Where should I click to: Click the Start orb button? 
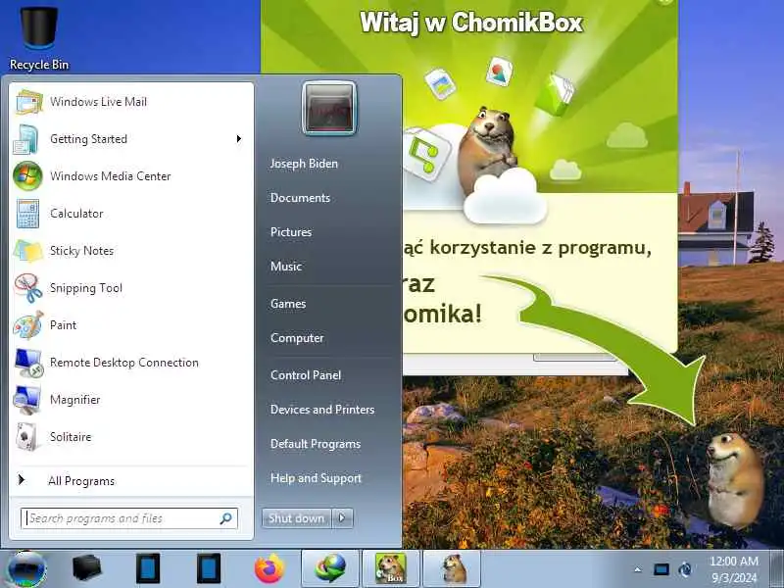click(26, 569)
